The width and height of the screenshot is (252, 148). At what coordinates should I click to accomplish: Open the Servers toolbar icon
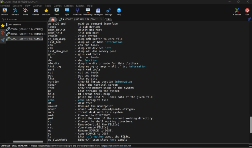[x=15, y=12]
